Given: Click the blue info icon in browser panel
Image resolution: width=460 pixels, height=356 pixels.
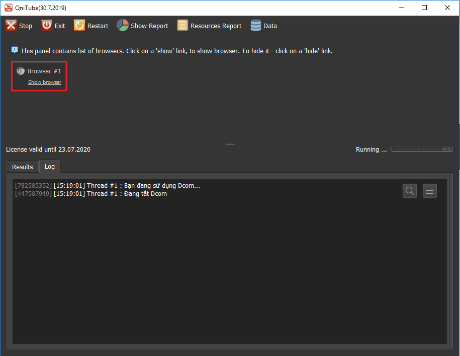Looking at the screenshot, I should (15, 50).
